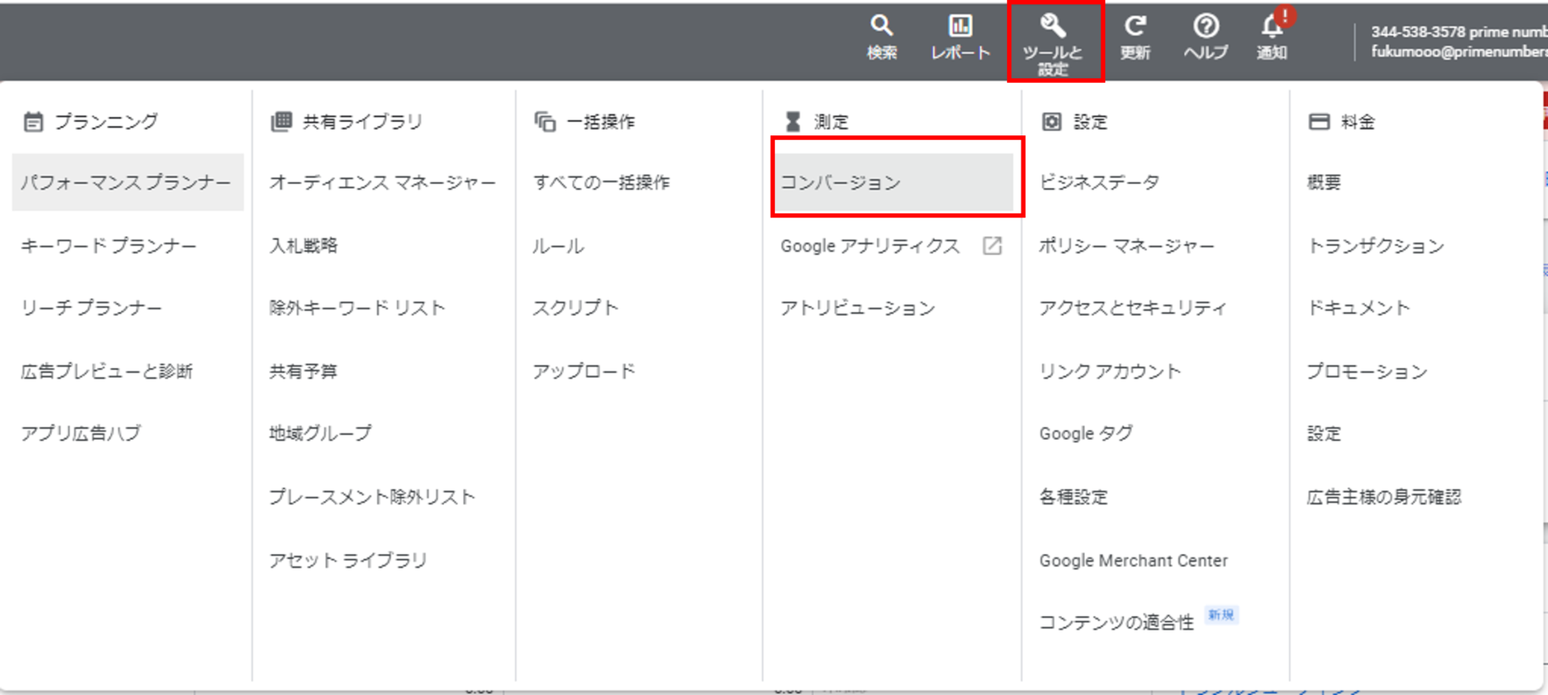Click the 料金 heading text

tap(1358, 122)
